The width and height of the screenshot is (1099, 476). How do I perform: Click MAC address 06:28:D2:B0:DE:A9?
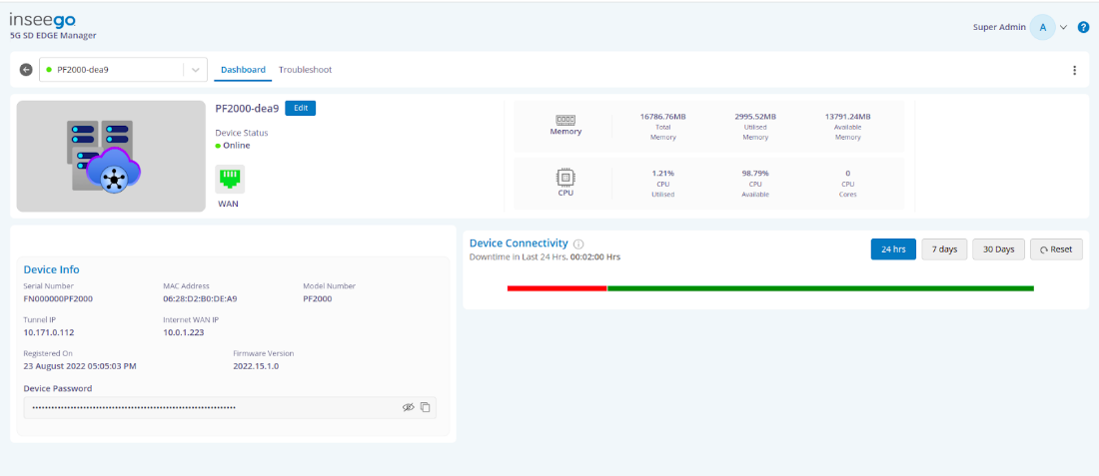[x=200, y=299]
